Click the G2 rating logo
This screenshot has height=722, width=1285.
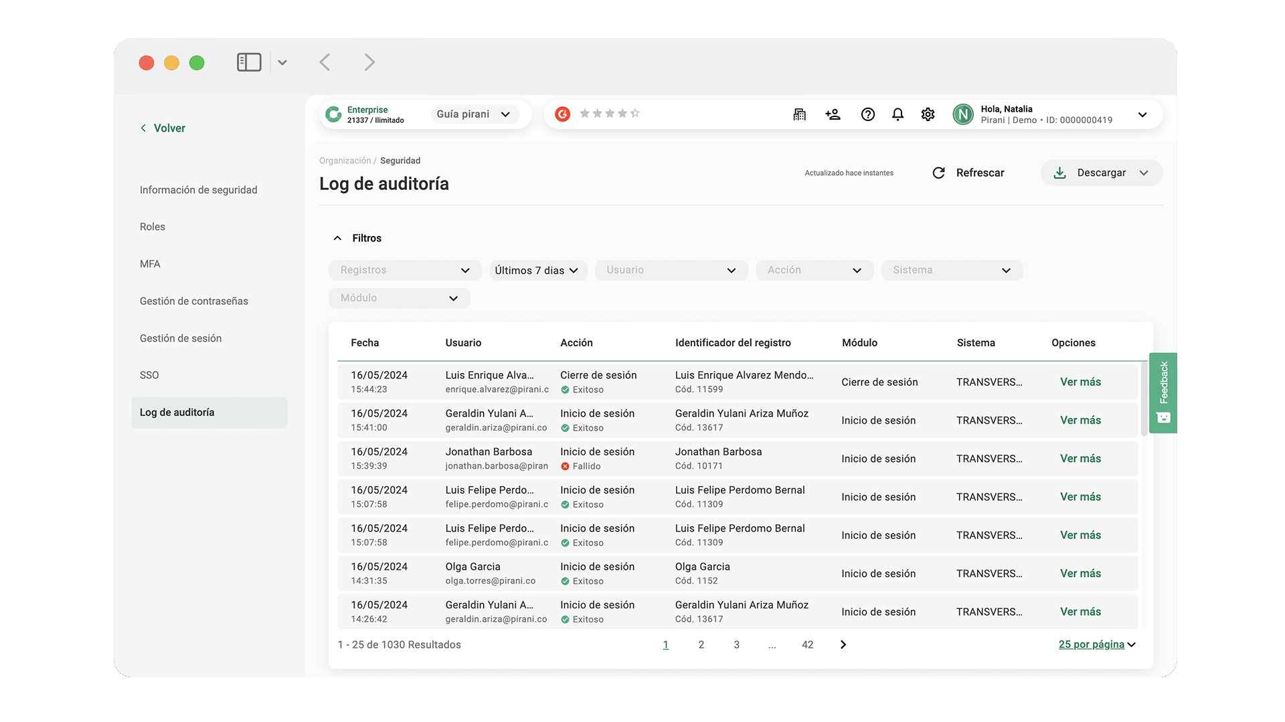point(563,114)
